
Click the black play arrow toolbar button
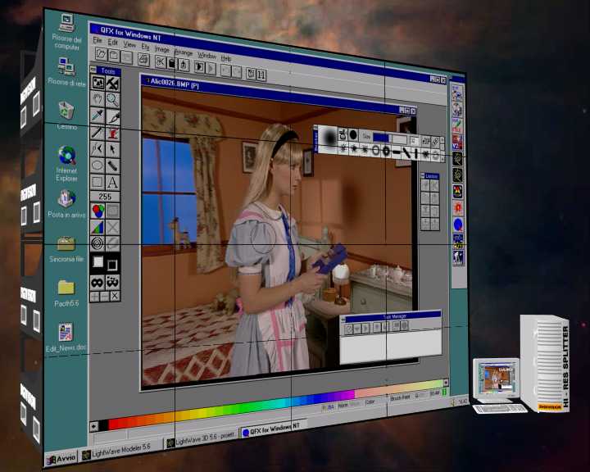(x=199, y=67)
